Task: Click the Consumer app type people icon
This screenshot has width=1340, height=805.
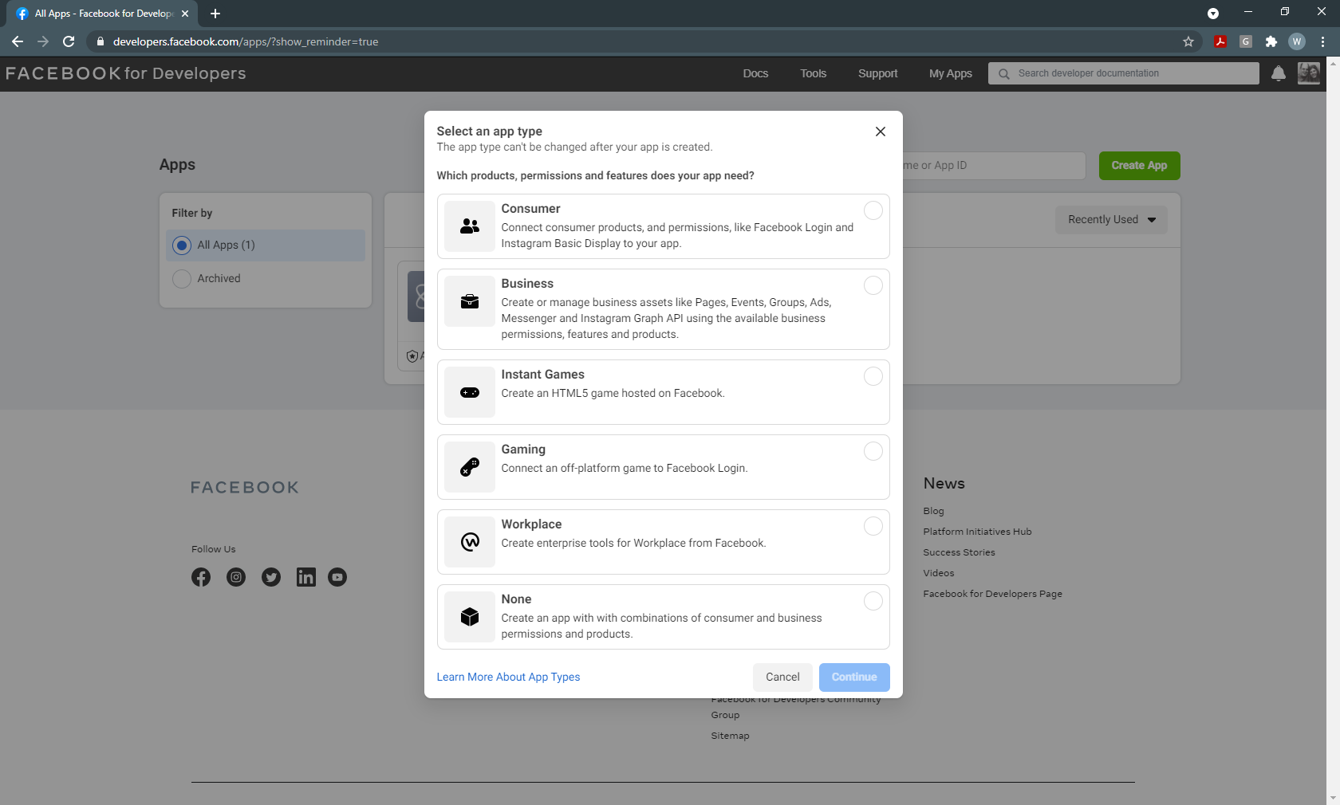Action: coord(469,226)
